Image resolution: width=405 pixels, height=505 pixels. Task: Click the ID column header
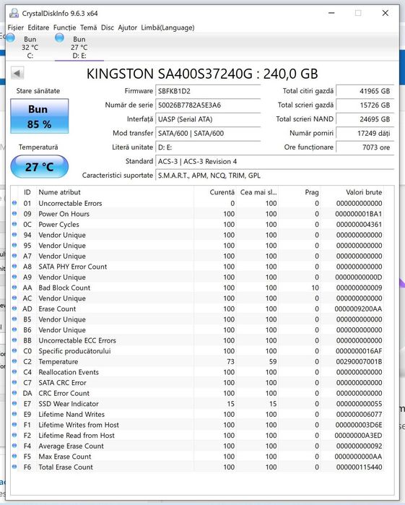pyautogui.click(x=27, y=192)
